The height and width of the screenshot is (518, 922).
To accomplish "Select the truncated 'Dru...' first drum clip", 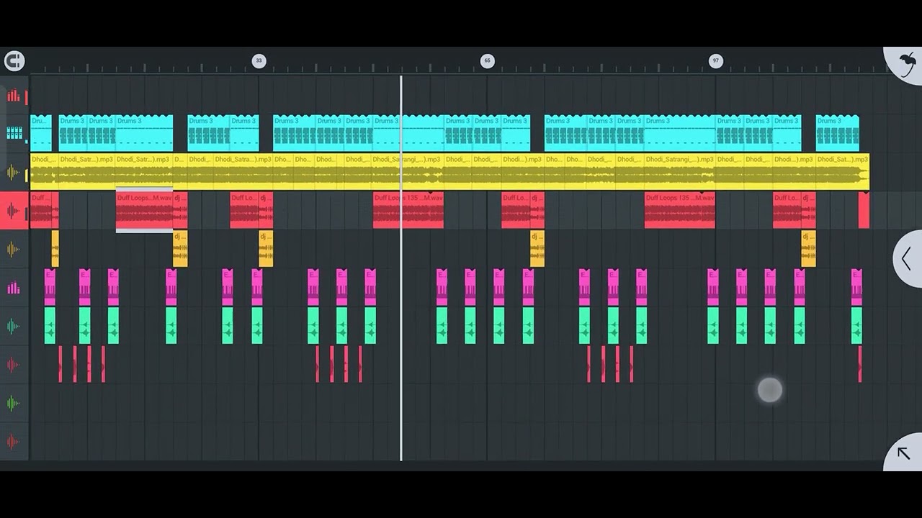I will pos(40,133).
